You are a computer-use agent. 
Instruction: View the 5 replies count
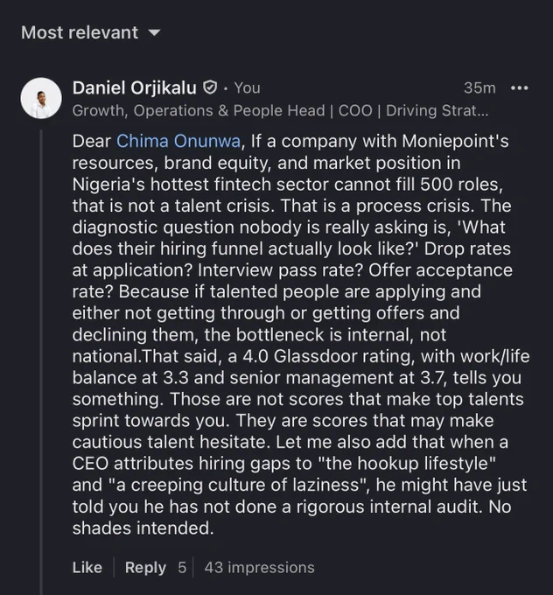182,568
